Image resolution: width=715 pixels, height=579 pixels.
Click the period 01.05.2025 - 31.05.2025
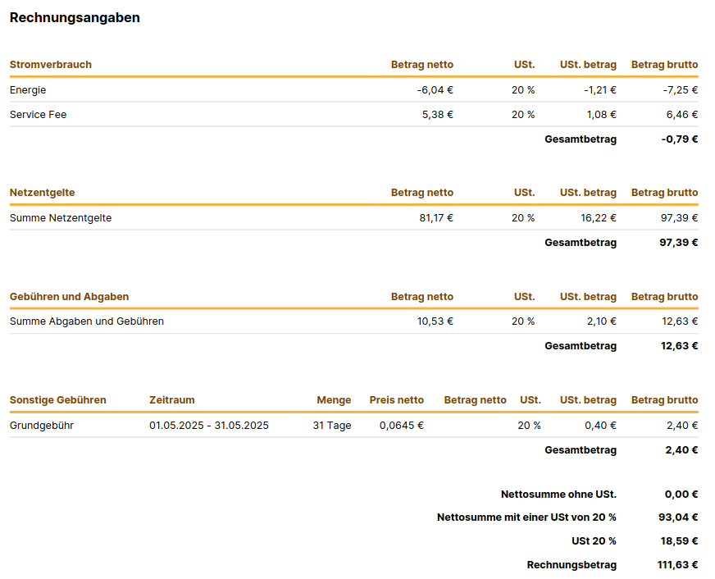point(209,426)
